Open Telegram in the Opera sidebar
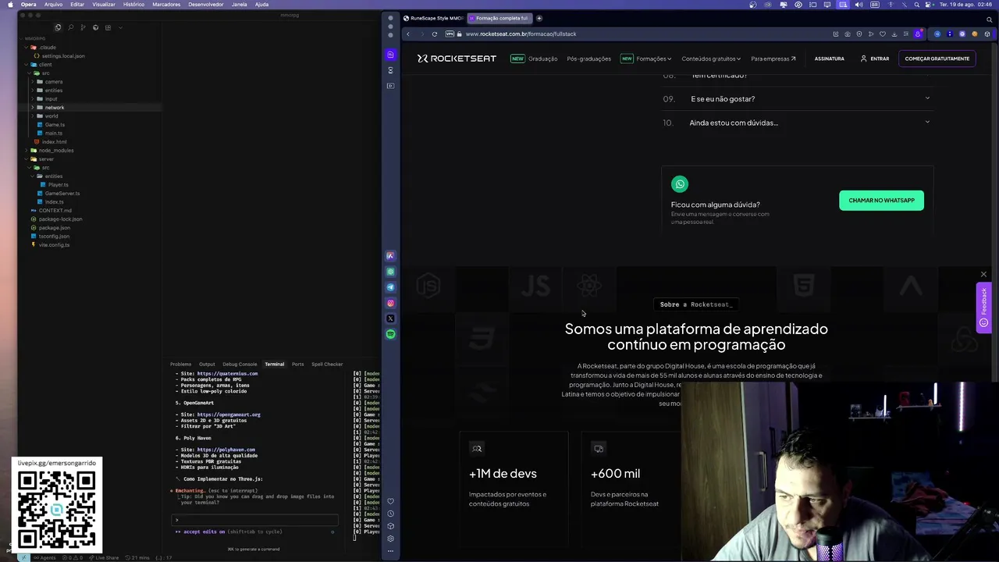 391,287
